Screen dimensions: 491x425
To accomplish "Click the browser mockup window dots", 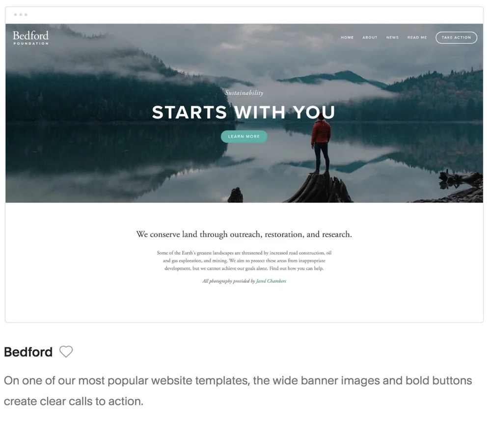I will tap(21, 15).
